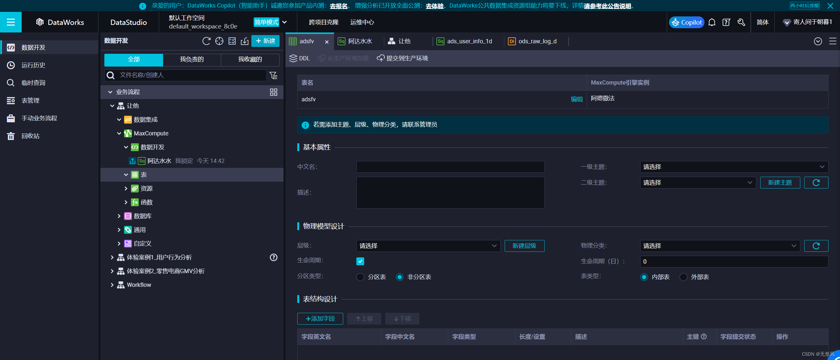Open the 层级 dropdown
840x360 pixels.
(x=428, y=246)
